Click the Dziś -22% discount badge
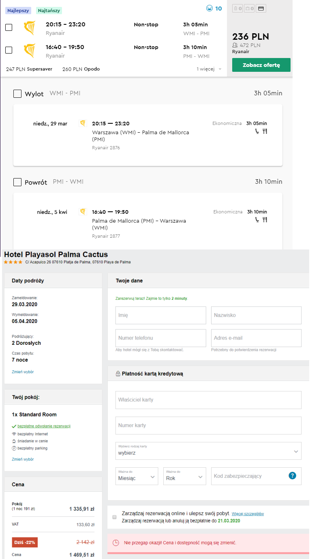Viewport: 310px width, 559px height. (25, 542)
